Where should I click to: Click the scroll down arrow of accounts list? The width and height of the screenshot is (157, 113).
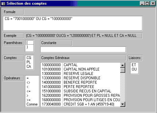click(x=123, y=104)
